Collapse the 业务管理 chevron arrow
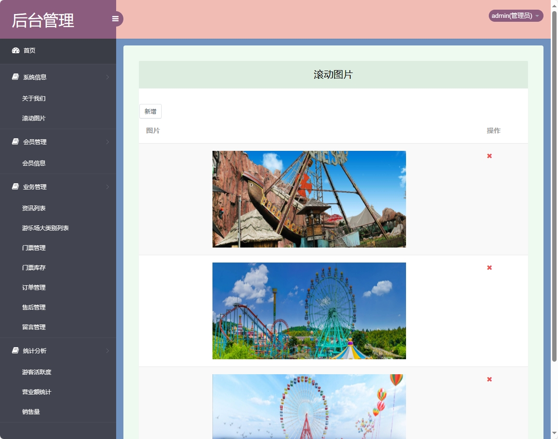 point(107,187)
